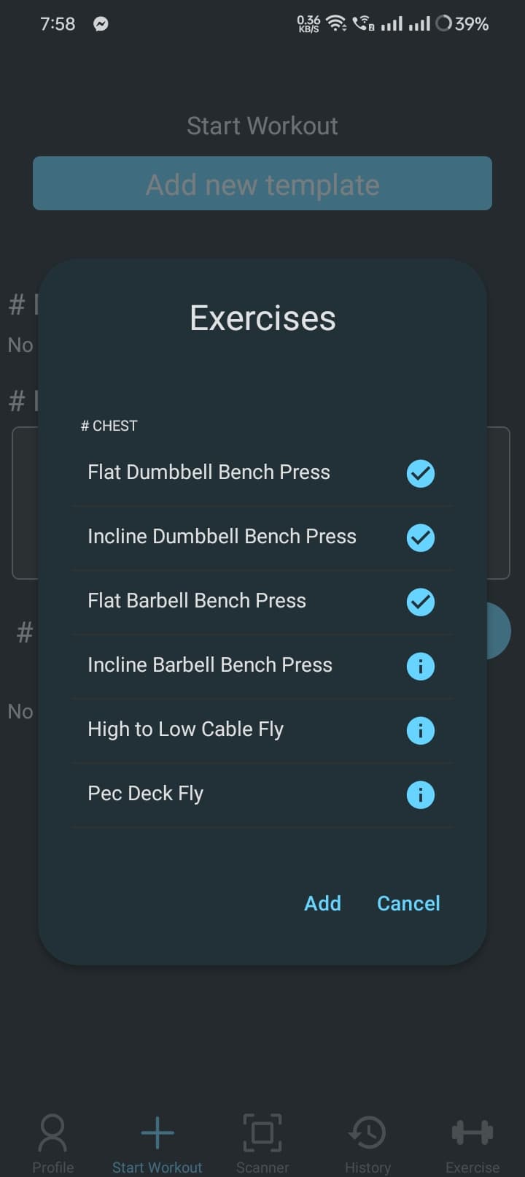This screenshot has width=525, height=1177.
Task: Deselect Flat Dumbbell Bench Press checkmark
Action: coord(421,473)
